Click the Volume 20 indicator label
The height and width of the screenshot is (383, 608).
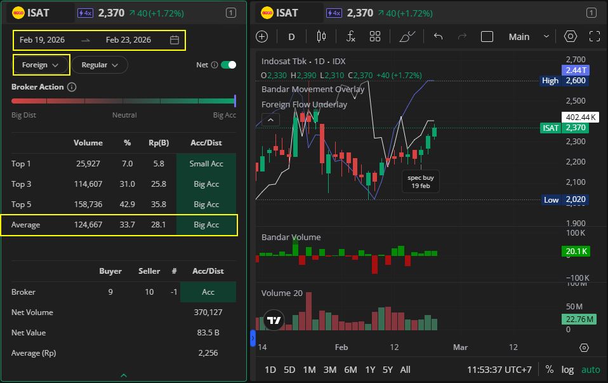pyautogui.click(x=282, y=293)
